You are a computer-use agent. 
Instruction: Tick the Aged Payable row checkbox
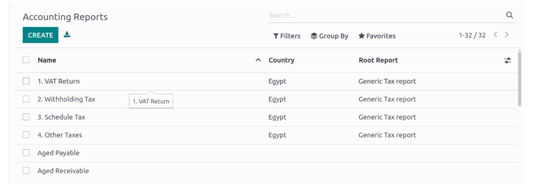[x=26, y=153]
